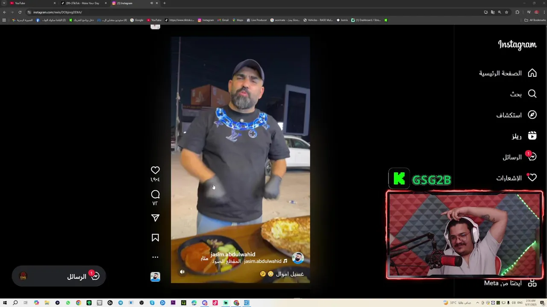
Task: Open the reel's original audio link
Action: (x=250, y=261)
